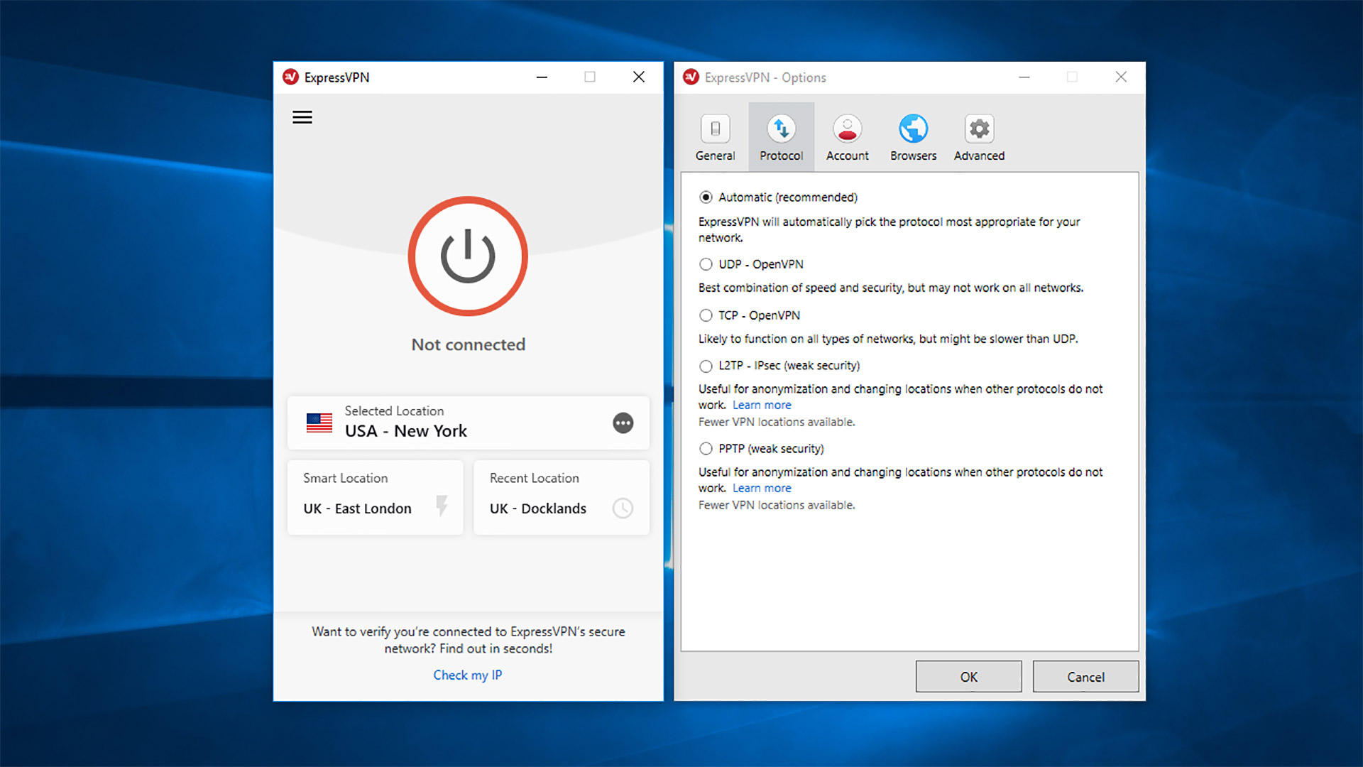Click the 'Fewer VPN locations available.' text under L2TP

777,422
